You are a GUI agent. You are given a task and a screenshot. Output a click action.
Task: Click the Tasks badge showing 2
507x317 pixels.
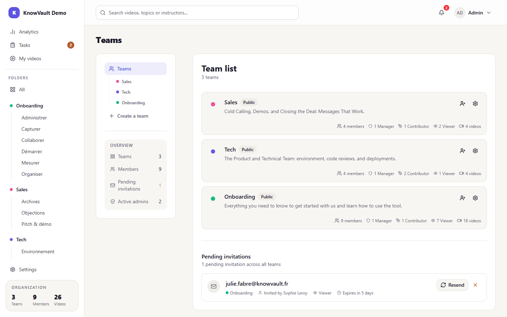click(71, 45)
